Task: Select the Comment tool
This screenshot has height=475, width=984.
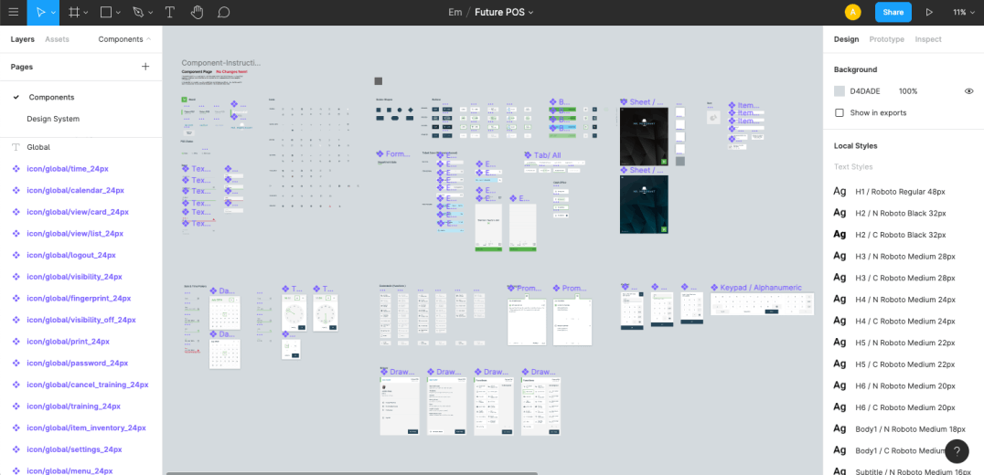Action: pyautogui.click(x=223, y=13)
